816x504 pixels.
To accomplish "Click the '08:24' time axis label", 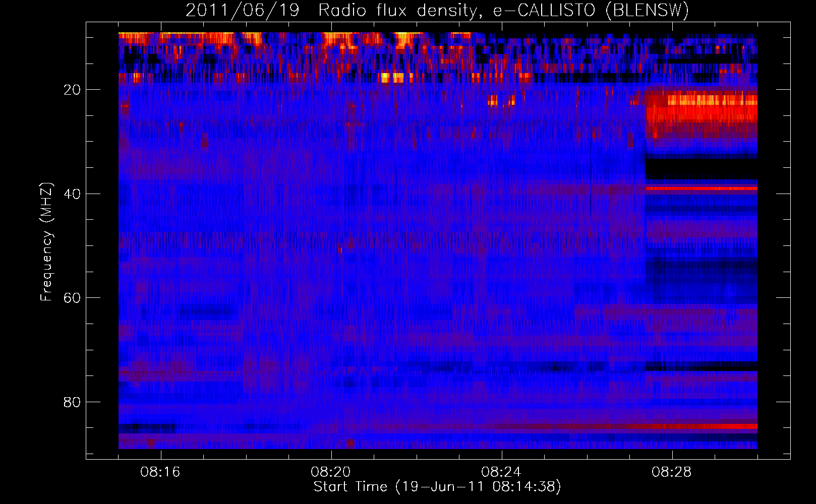I will (x=501, y=472).
